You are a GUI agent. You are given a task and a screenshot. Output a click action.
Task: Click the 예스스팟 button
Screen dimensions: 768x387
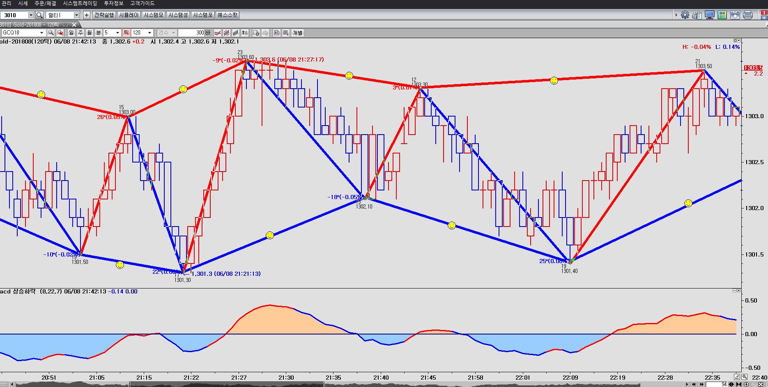228,15
